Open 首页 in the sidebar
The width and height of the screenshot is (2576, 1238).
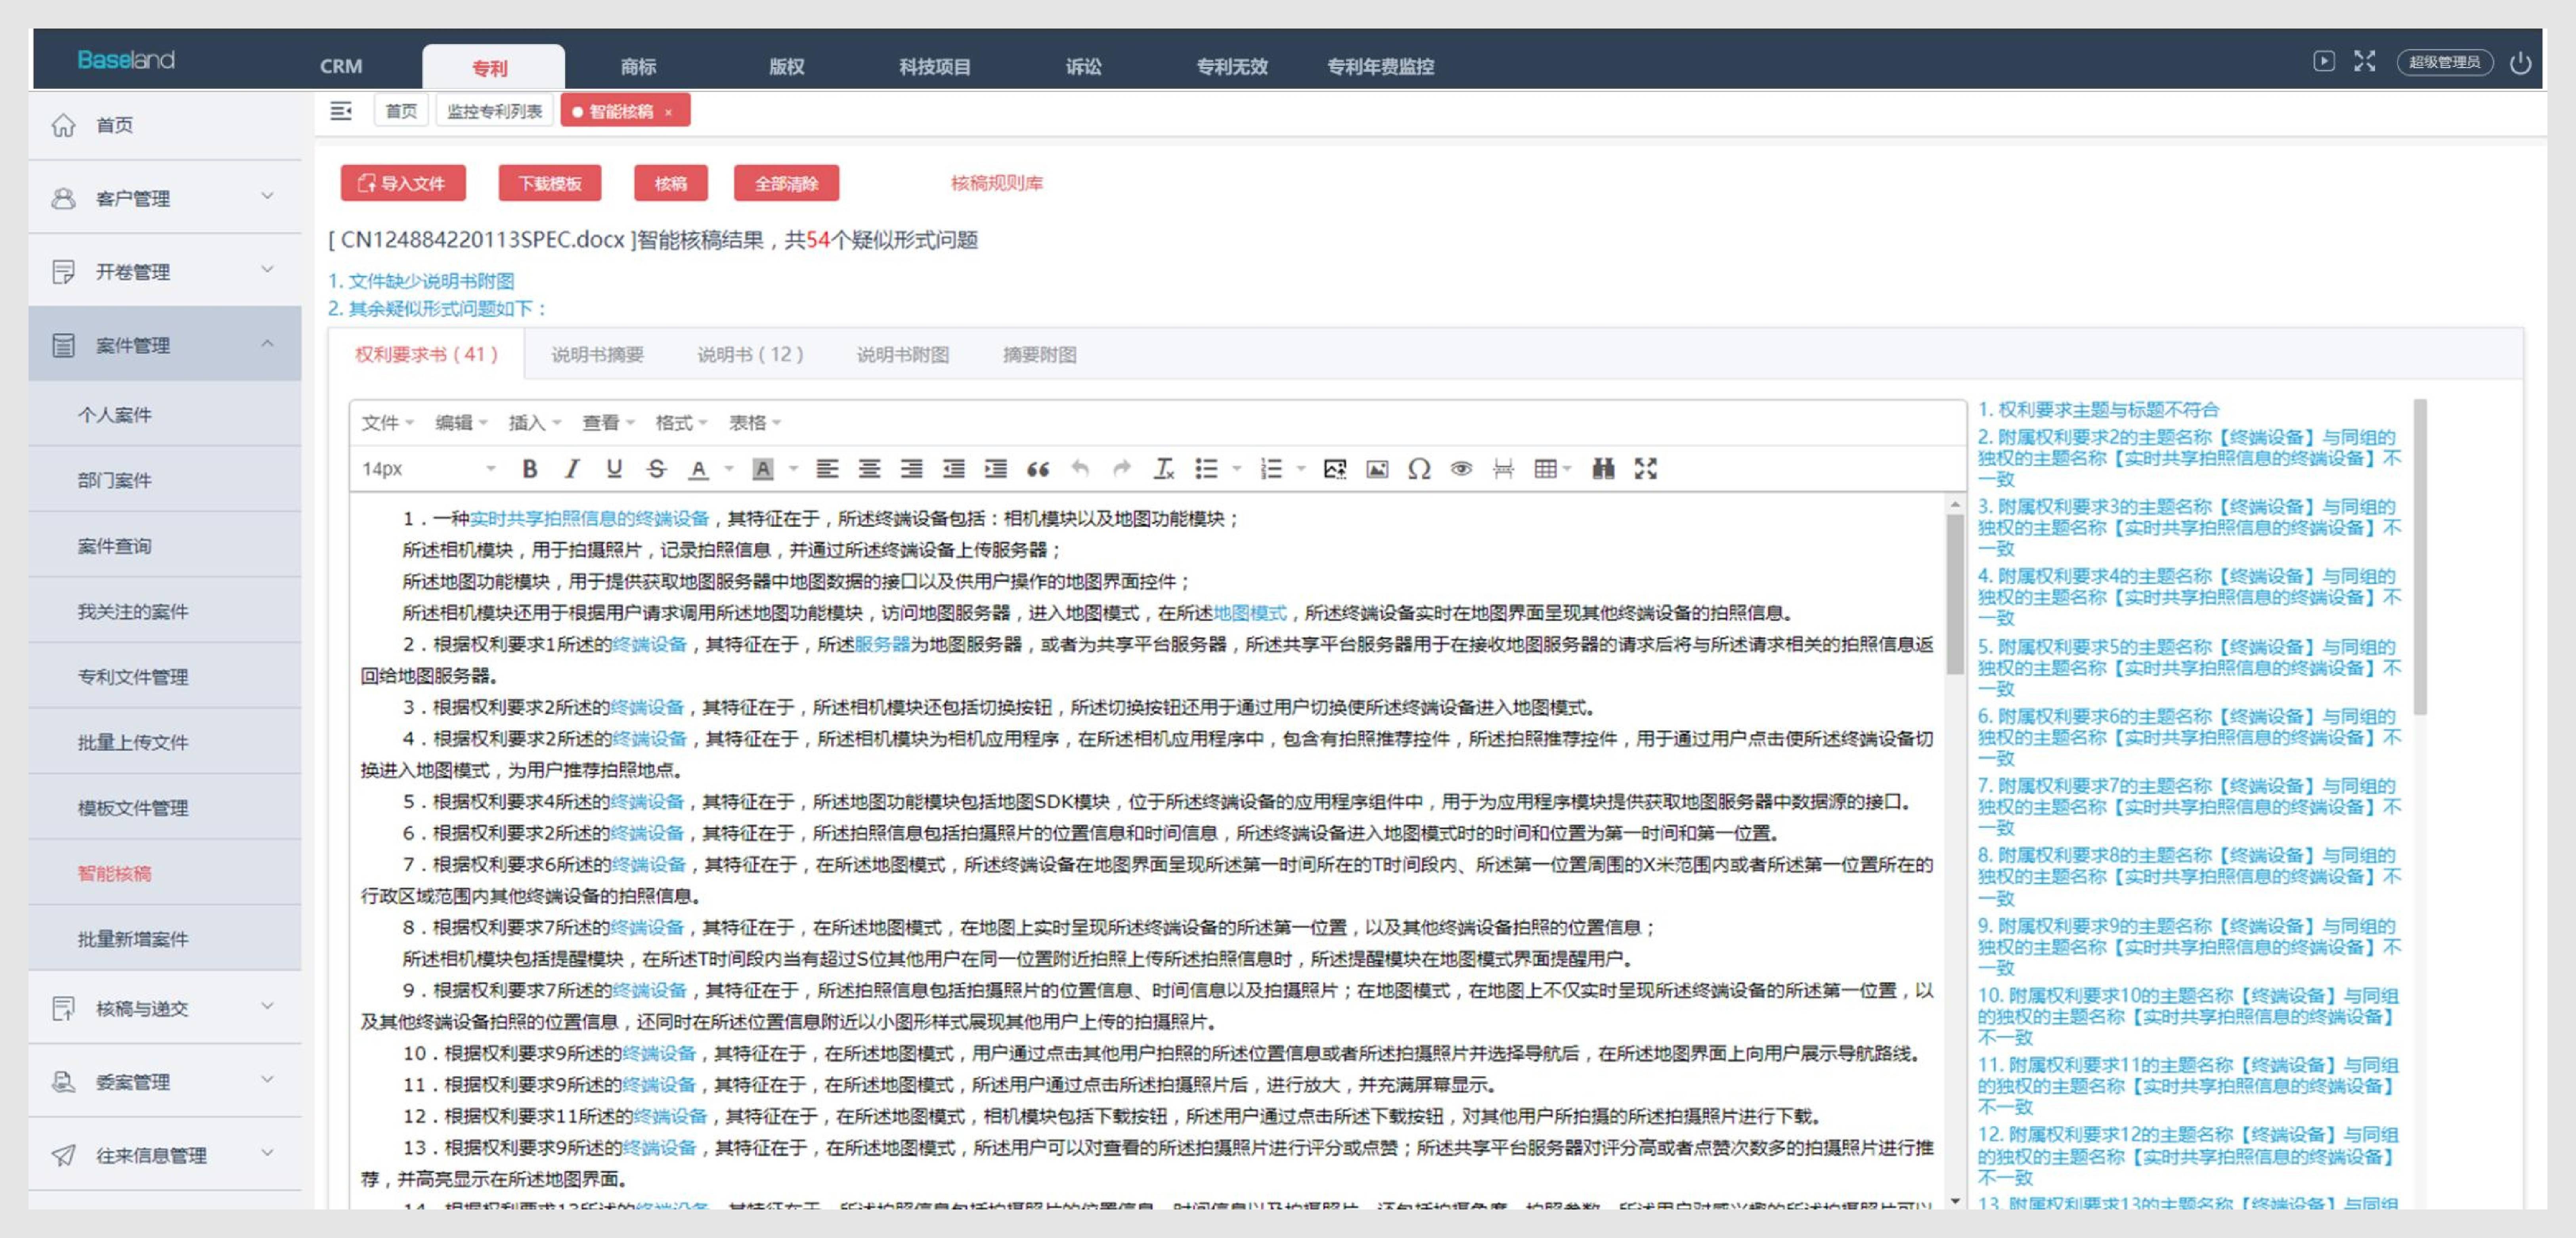[x=165, y=125]
